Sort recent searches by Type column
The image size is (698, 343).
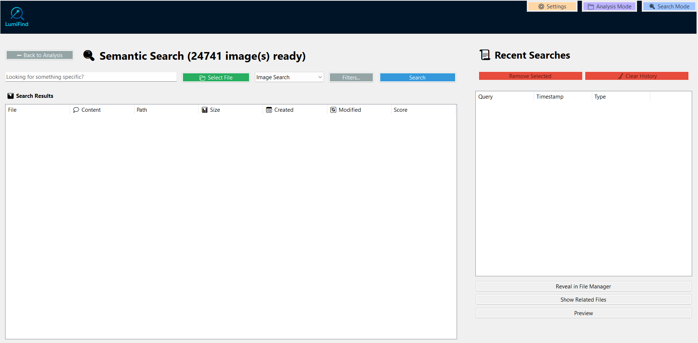click(621, 97)
